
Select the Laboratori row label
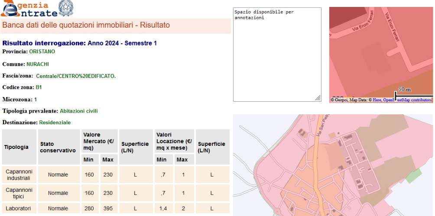tap(19, 209)
